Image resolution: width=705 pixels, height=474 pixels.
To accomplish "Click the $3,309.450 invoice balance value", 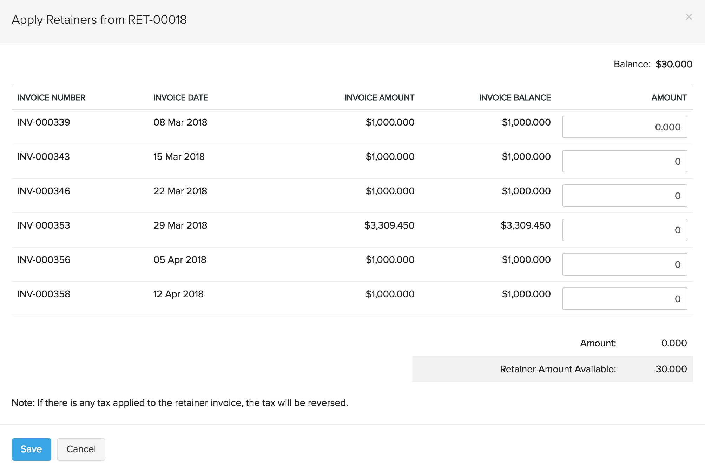I will point(525,225).
